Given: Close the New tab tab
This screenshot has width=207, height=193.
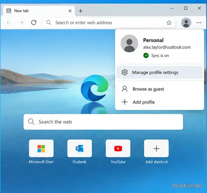Looking at the screenshot, I should (x=70, y=11).
